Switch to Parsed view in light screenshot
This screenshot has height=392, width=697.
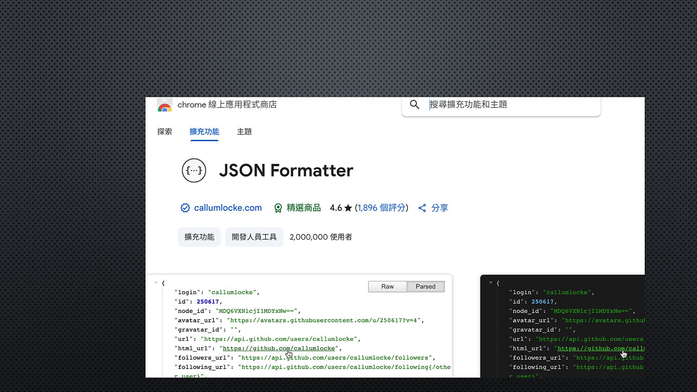425,287
